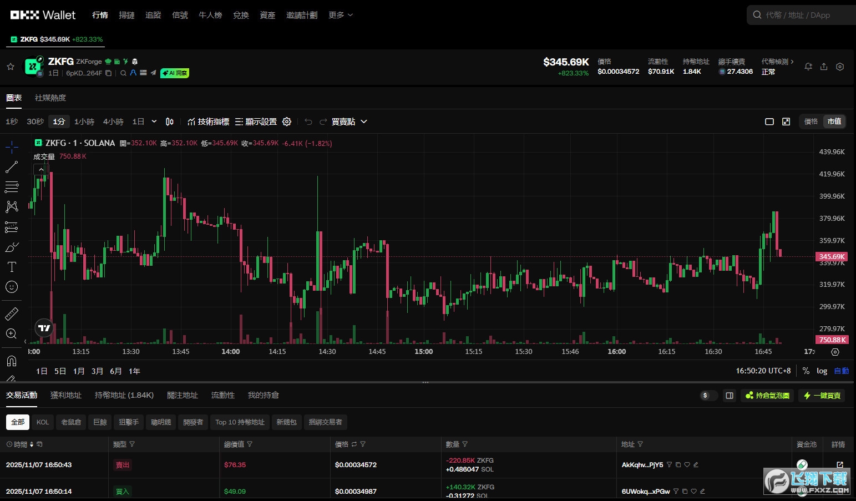Open the chart settings gear

click(x=287, y=122)
